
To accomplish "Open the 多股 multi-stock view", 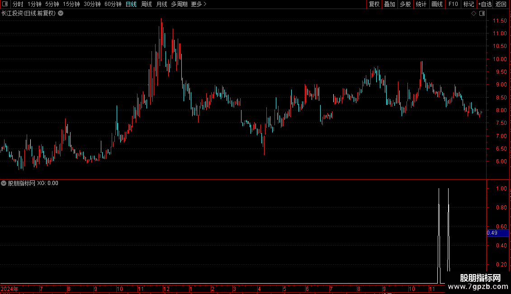I will [405, 4].
